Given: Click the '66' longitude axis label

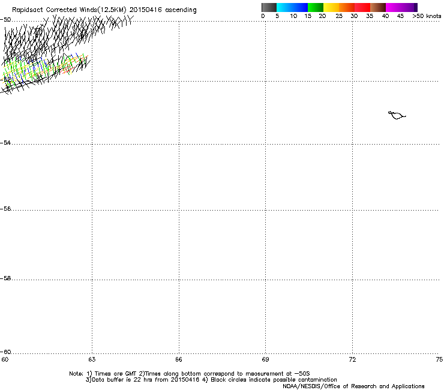Looking at the screenshot, I should click(179, 359).
